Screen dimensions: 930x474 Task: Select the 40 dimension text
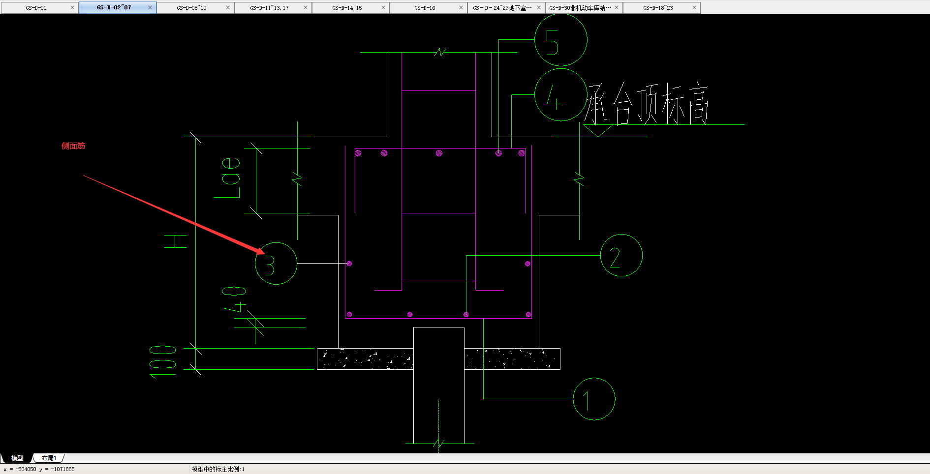(x=234, y=299)
